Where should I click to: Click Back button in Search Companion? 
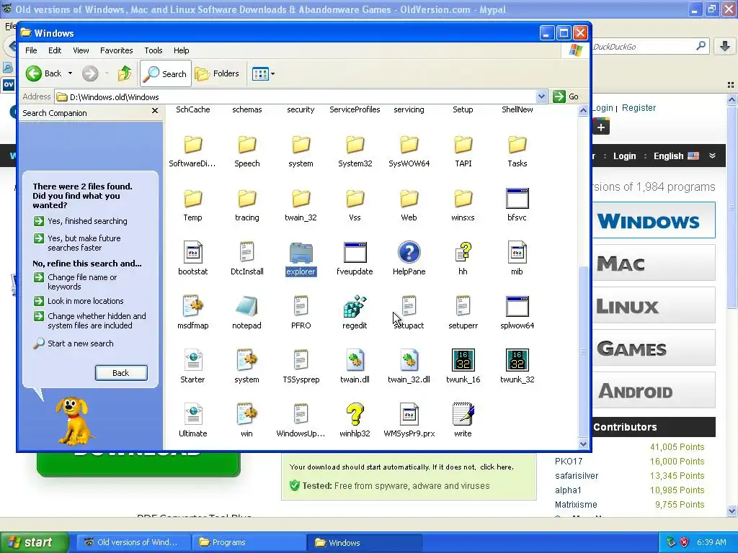(x=121, y=373)
